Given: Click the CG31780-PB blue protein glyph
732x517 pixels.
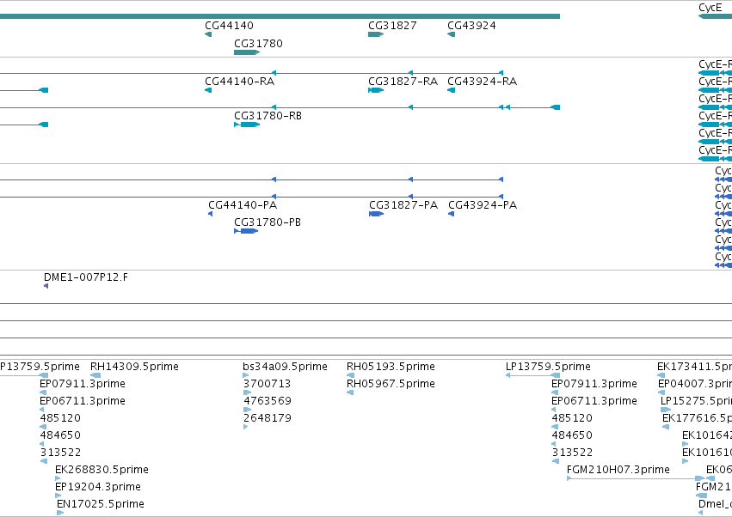Looking at the screenshot, I should coord(246,231).
